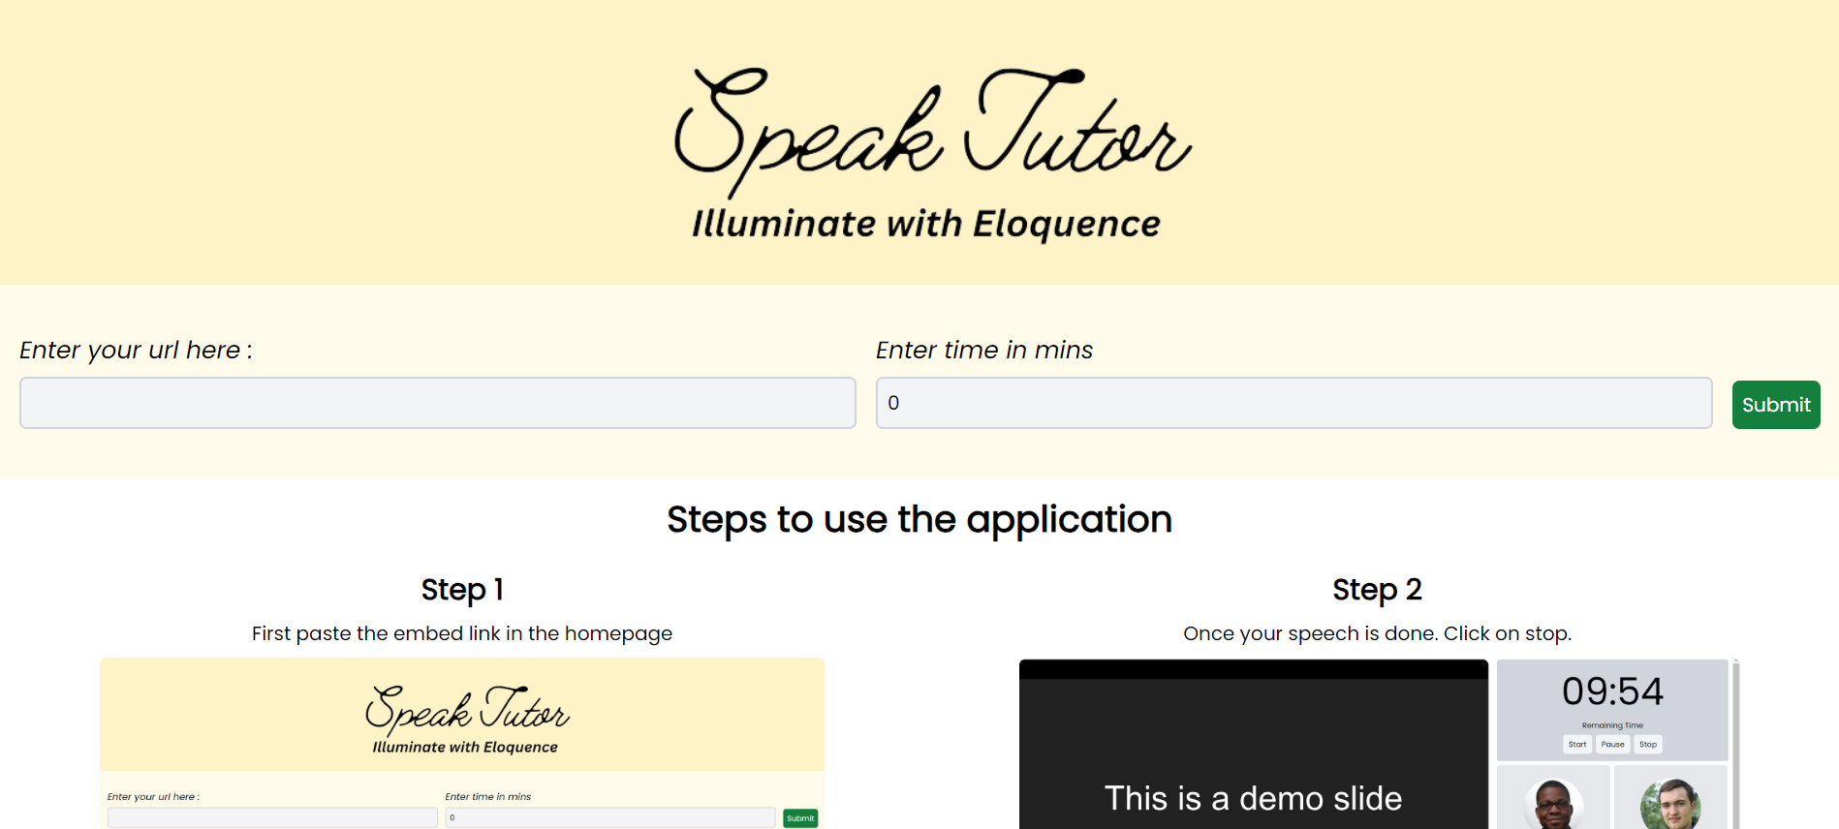Viewport: 1839px width, 829px height.
Task: Click the URL input field
Action: 437,403
